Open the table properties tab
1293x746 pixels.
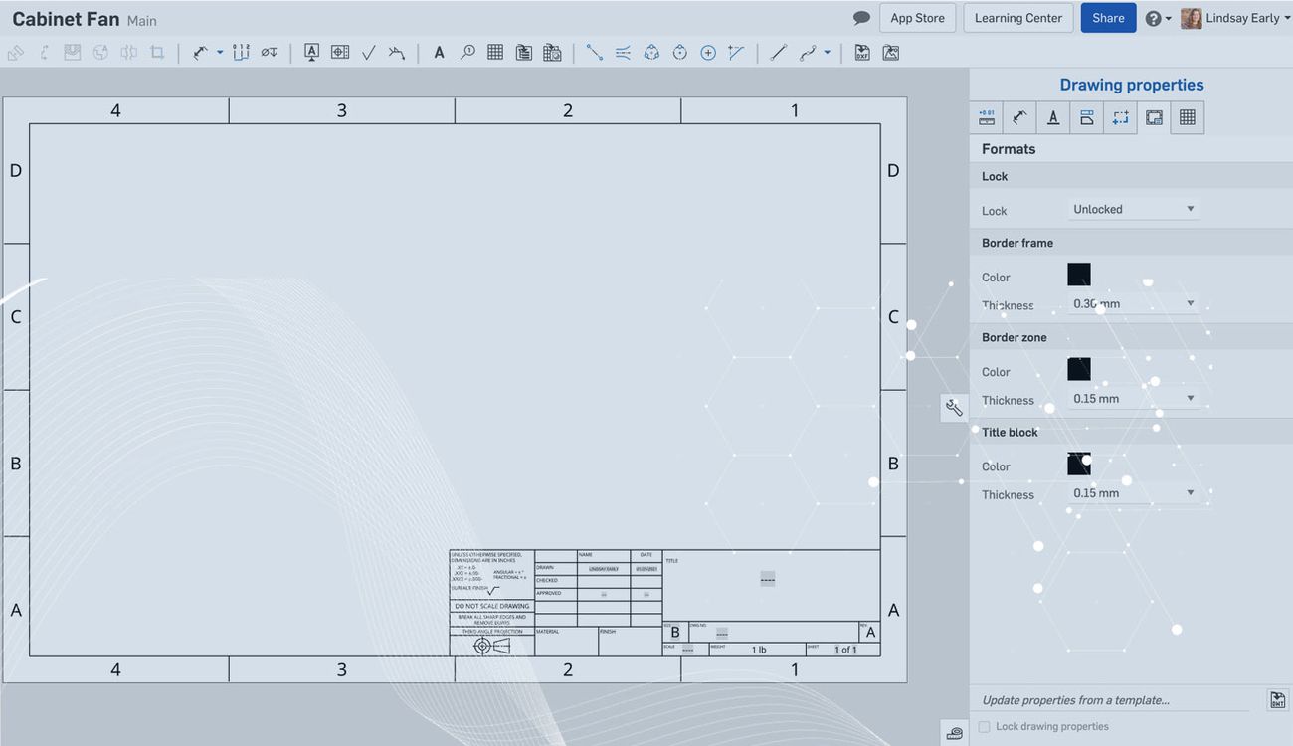(x=1188, y=117)
